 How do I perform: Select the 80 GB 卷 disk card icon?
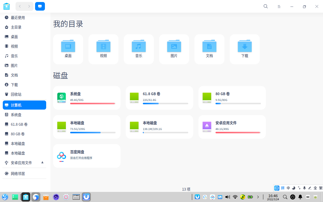coord(207,98)
